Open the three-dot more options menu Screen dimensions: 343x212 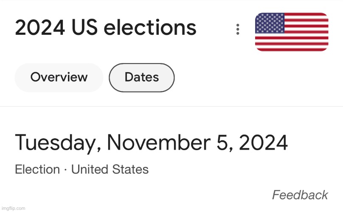(x=238, y=29)
